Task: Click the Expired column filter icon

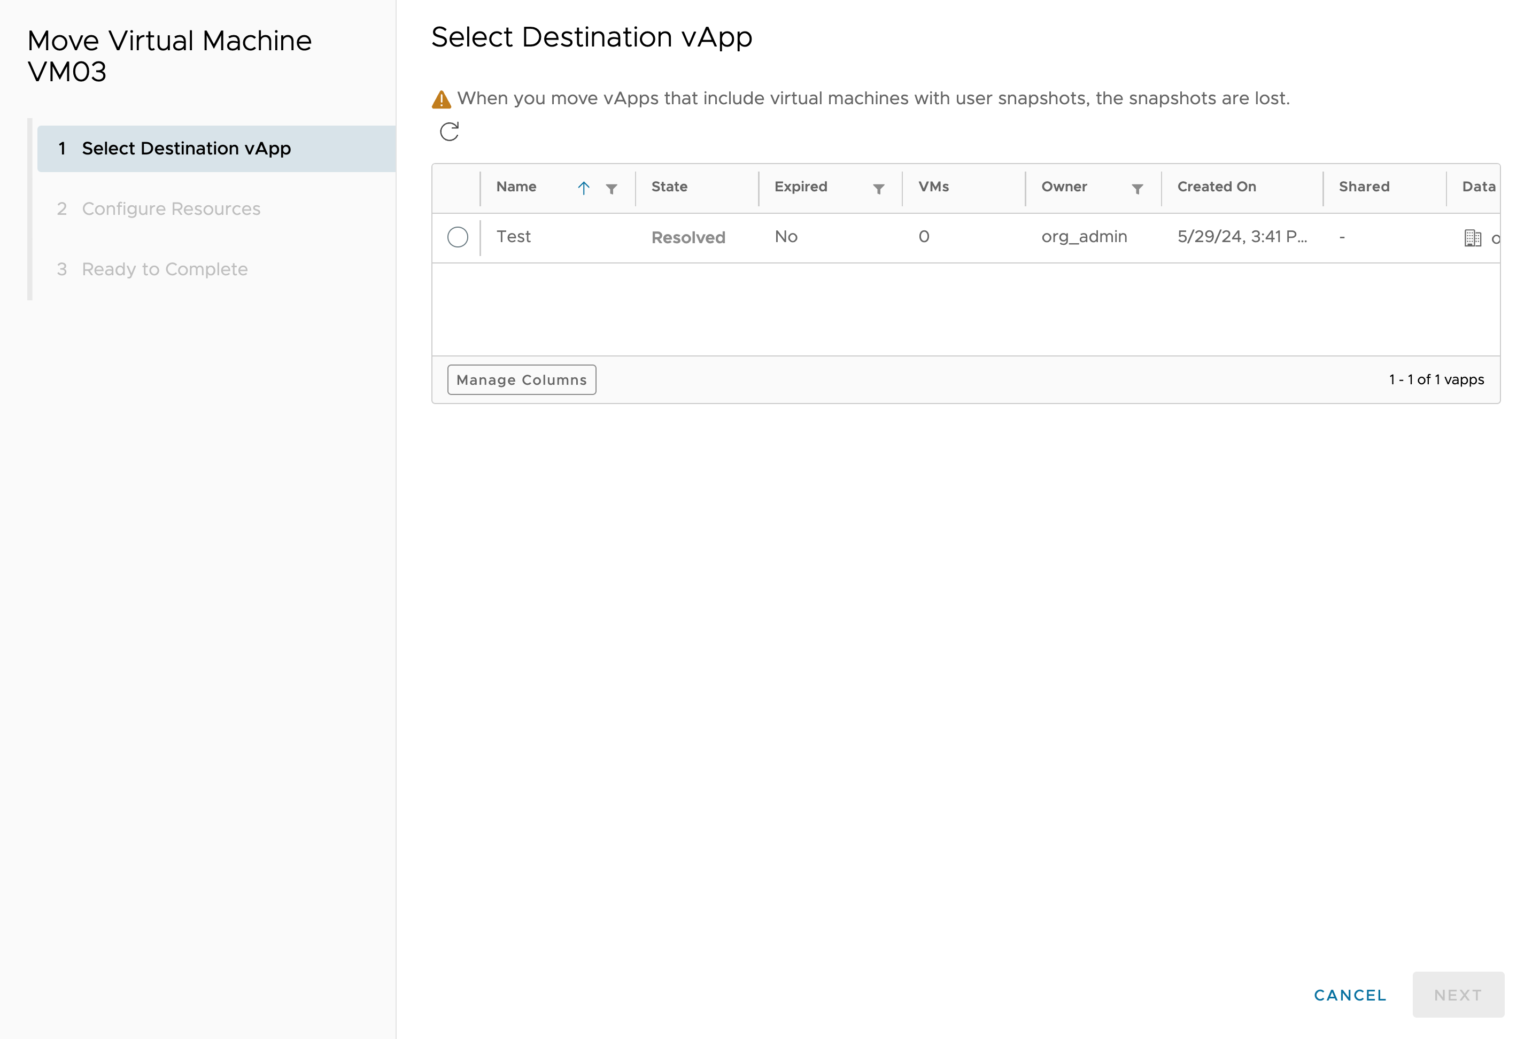Action: (880, 188)
